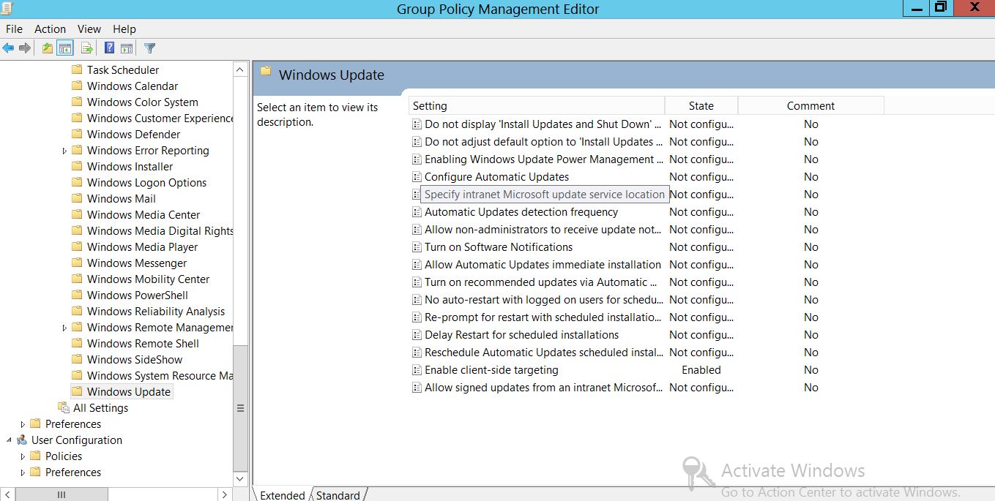Sort by the Comment column header

click(810, 106)
